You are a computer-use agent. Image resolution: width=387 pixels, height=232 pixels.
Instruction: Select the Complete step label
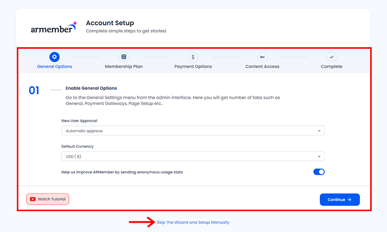coord(331,67)
